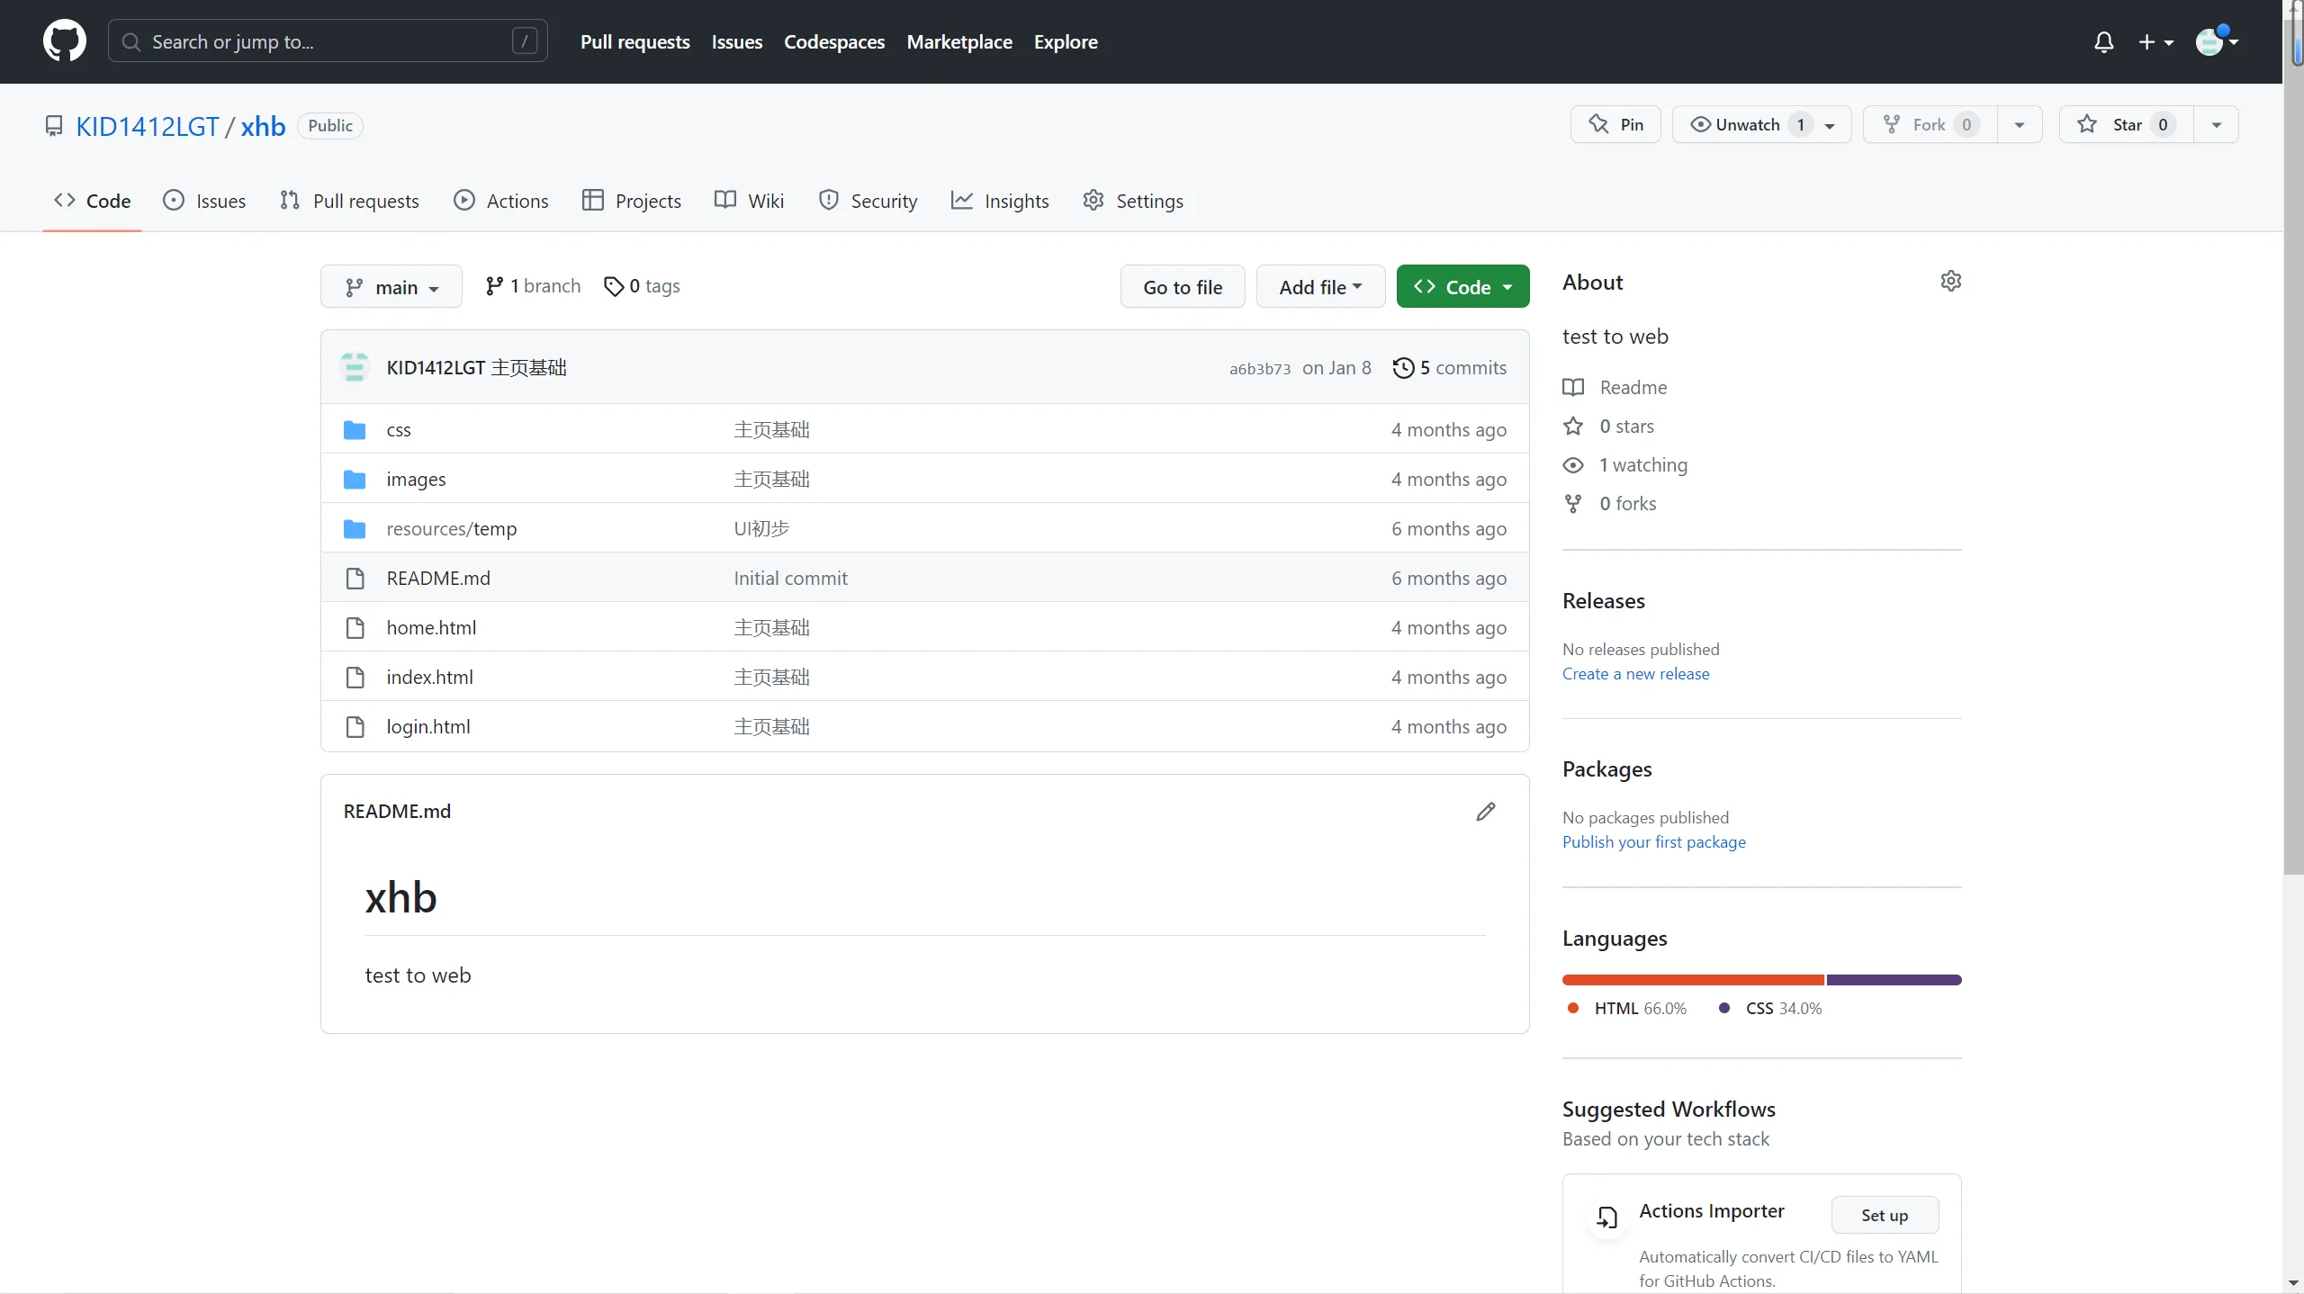Open the Projects tab
Viewport: 2304px width, 1294px height.
click(632, 202)
